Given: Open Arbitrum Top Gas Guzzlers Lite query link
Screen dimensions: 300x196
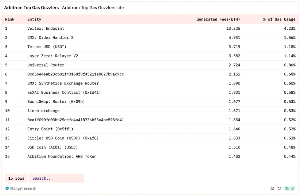Looking at the screenshot, I should point(93,8).
